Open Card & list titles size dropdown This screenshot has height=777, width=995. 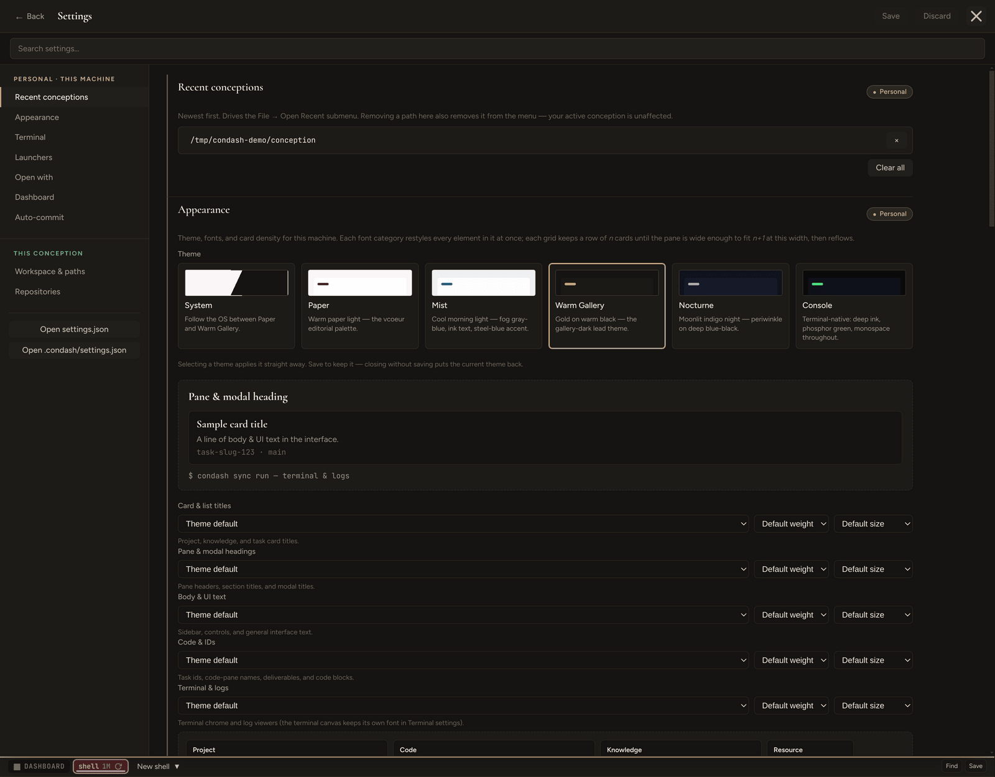click(873, 524)
